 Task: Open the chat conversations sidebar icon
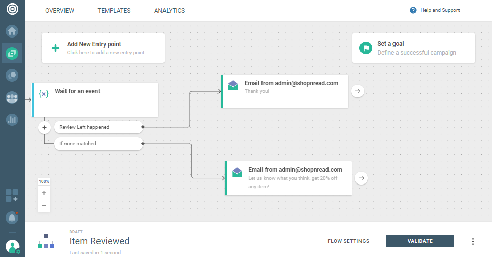12,76
